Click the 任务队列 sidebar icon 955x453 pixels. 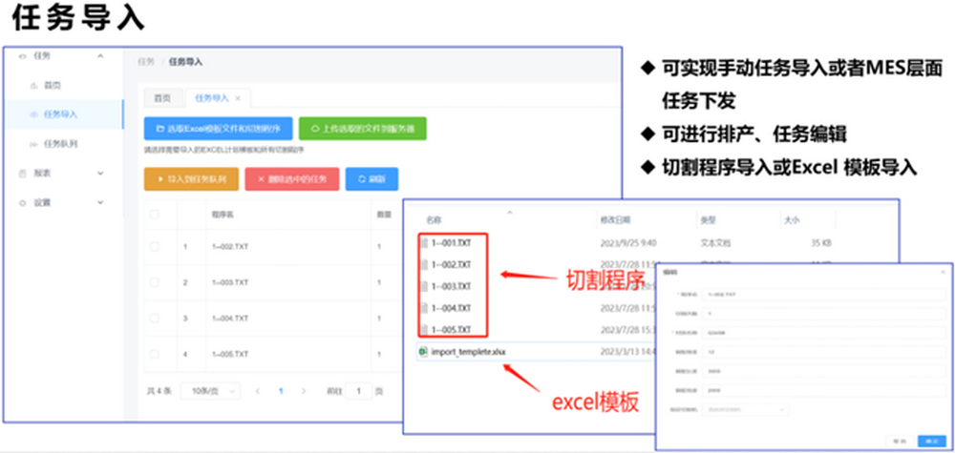pos(34,144)
